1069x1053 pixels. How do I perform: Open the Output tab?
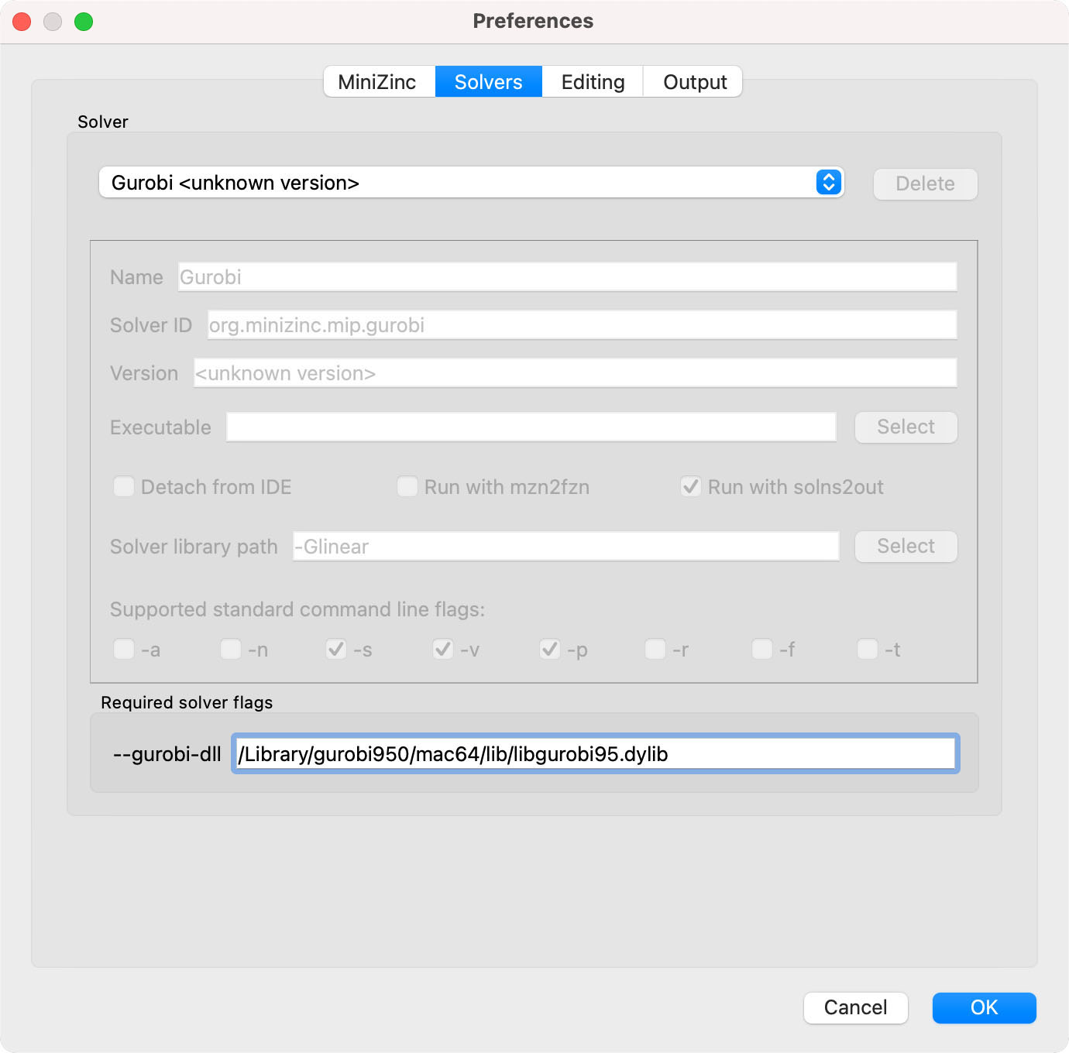pyautogui.click(x=693, y=81)
